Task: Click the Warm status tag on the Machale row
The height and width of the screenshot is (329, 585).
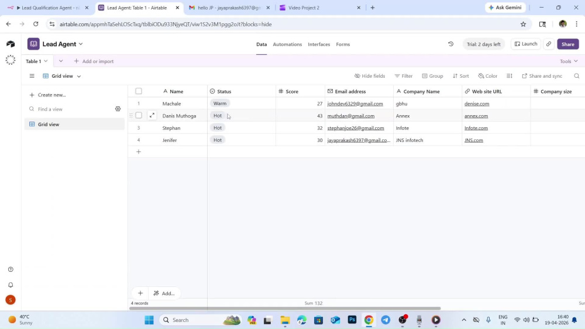Action: point(220,103)
